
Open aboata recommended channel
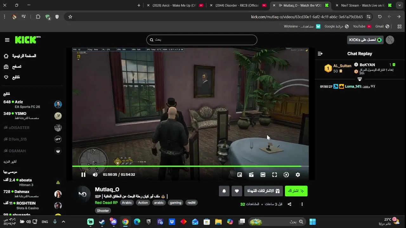coord(32,182)
